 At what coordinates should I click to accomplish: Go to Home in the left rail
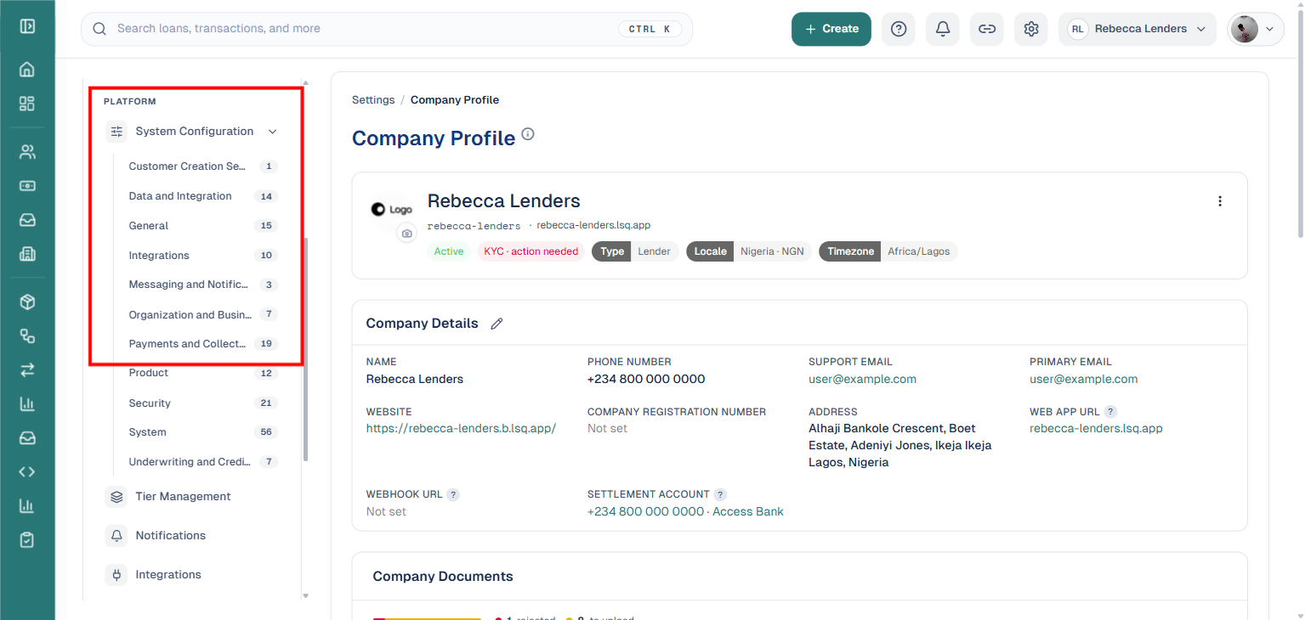click(27, 70)
